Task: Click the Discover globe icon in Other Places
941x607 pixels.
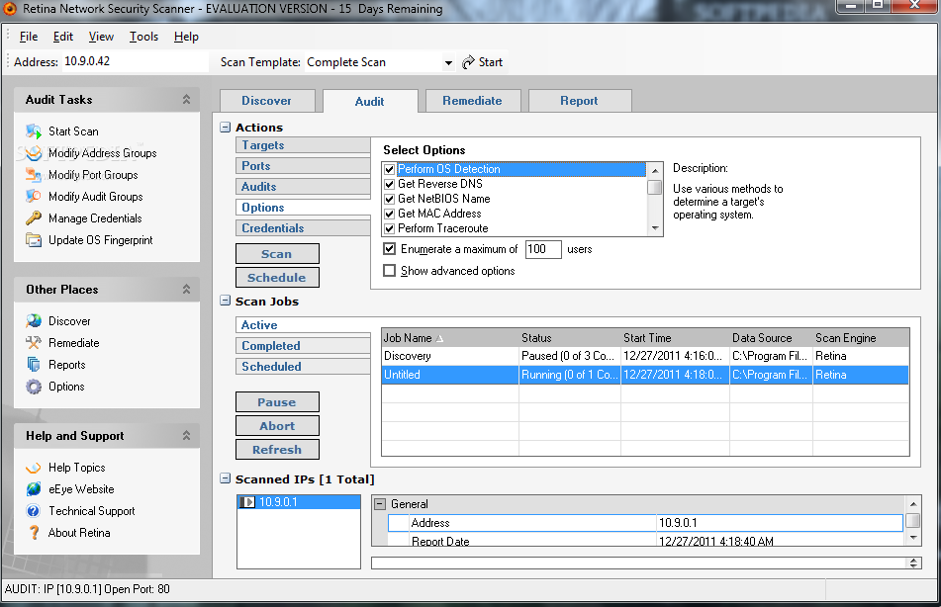Action: tap(34, 321)
